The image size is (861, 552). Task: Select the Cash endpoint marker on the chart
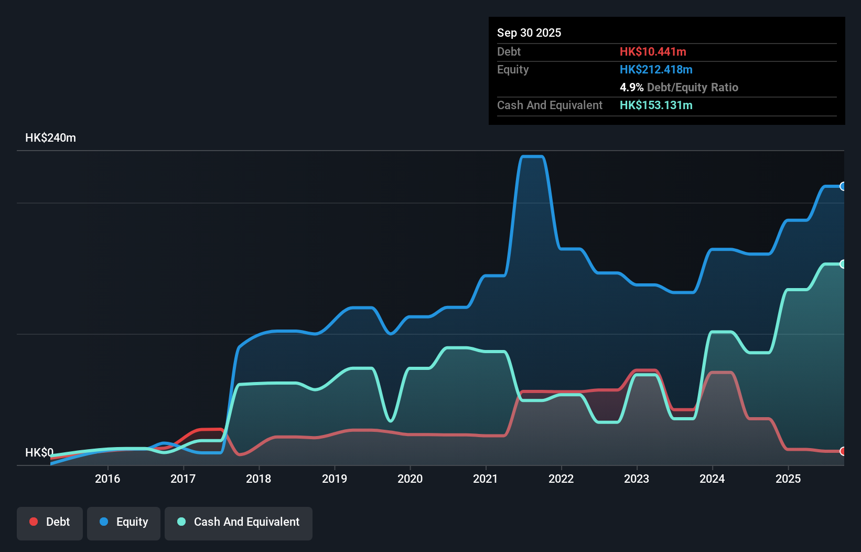843,263
